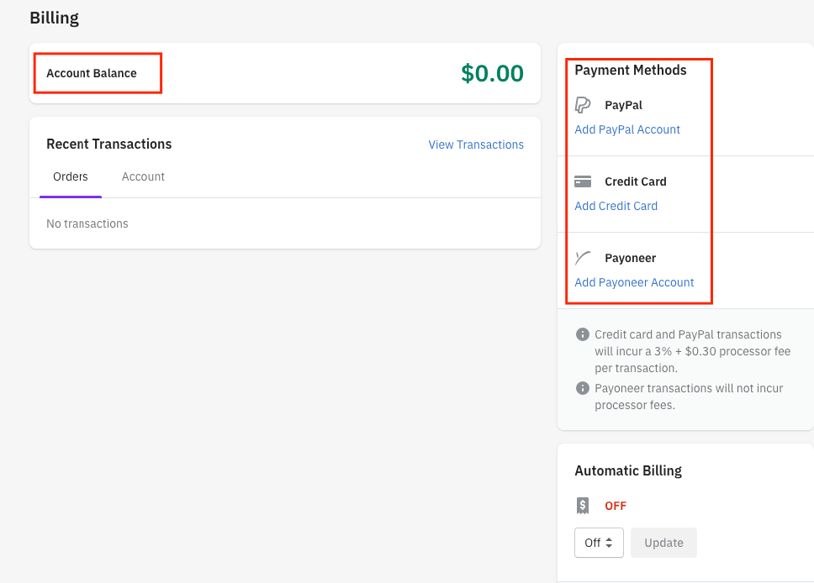Switch to the Account tab
The height and width of the screenshot is (583, 814).
coord(143,176)
